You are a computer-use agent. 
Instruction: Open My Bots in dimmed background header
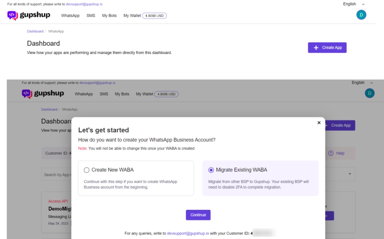[122, 94]
